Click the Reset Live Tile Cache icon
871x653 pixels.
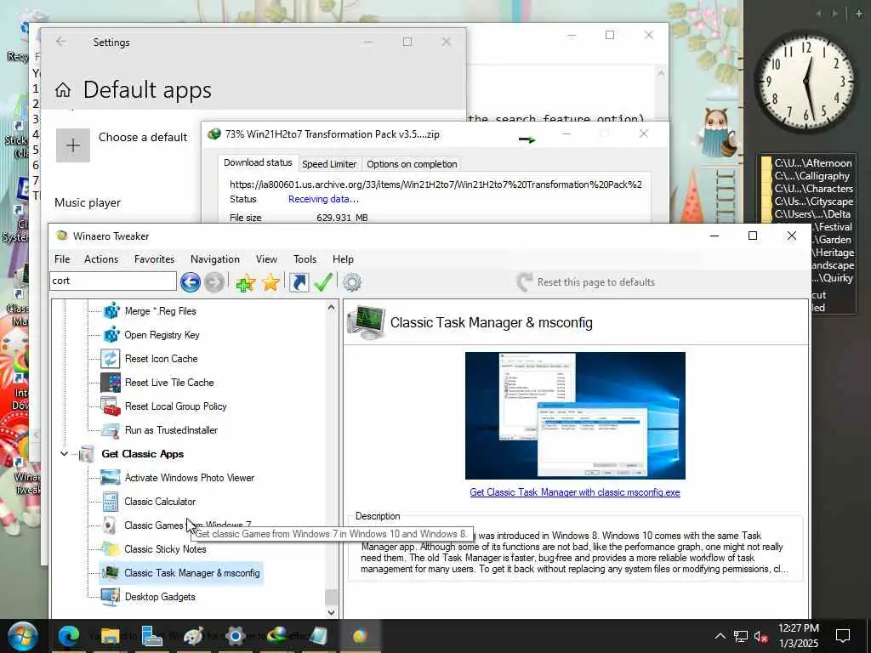pos(110,383)
